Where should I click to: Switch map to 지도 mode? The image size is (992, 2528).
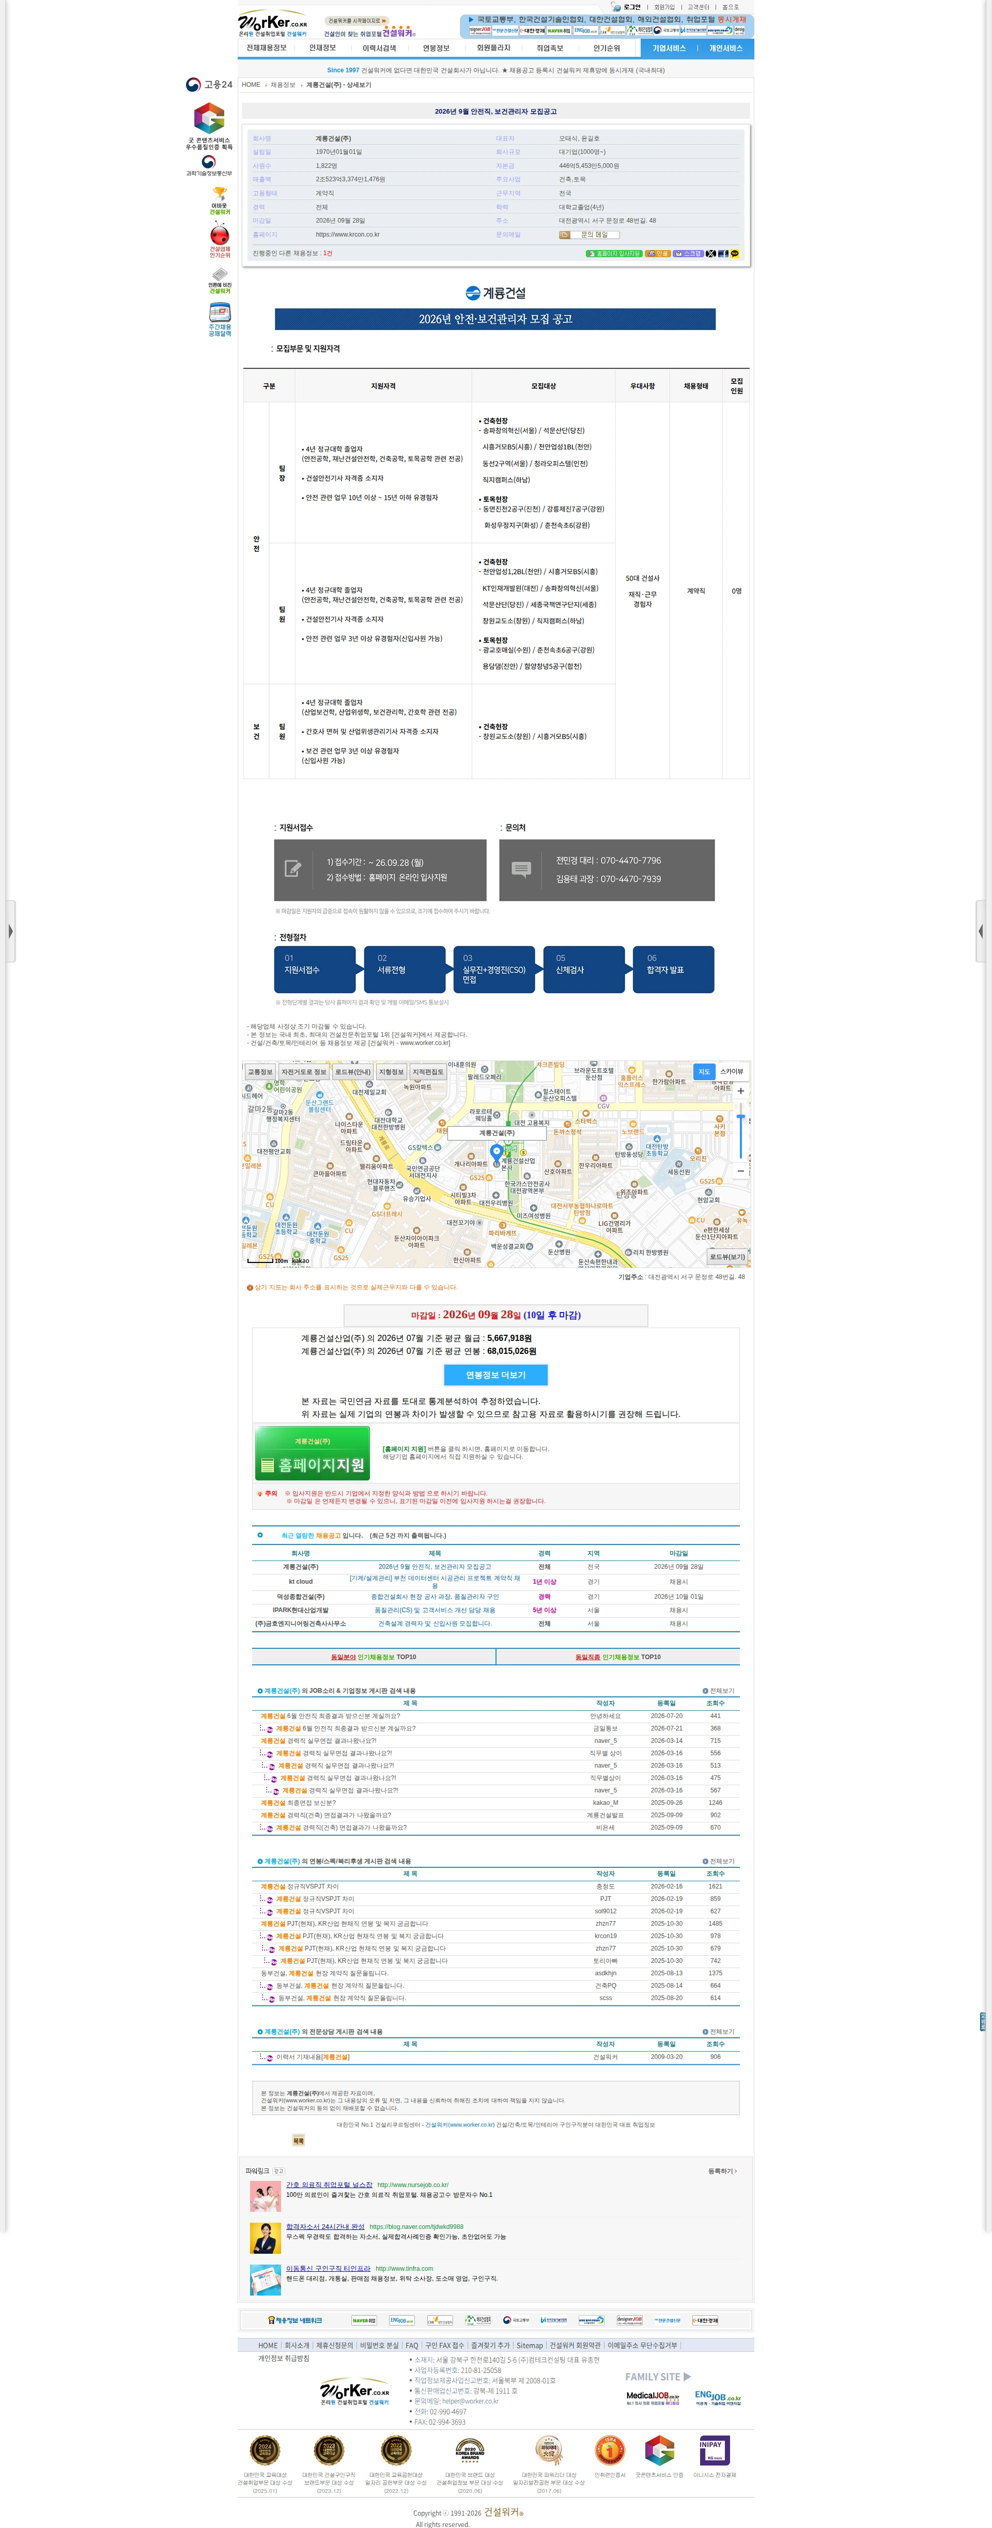pos(704,1072)
